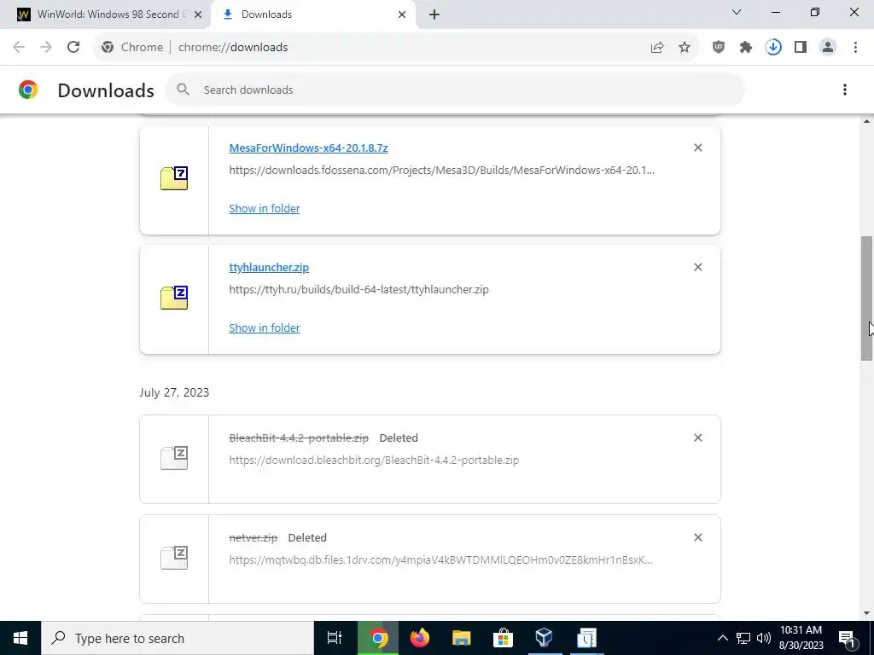Open Firefox from the taskbar
Viewport: 874px width, 655px height.
(x=420, y=638)
